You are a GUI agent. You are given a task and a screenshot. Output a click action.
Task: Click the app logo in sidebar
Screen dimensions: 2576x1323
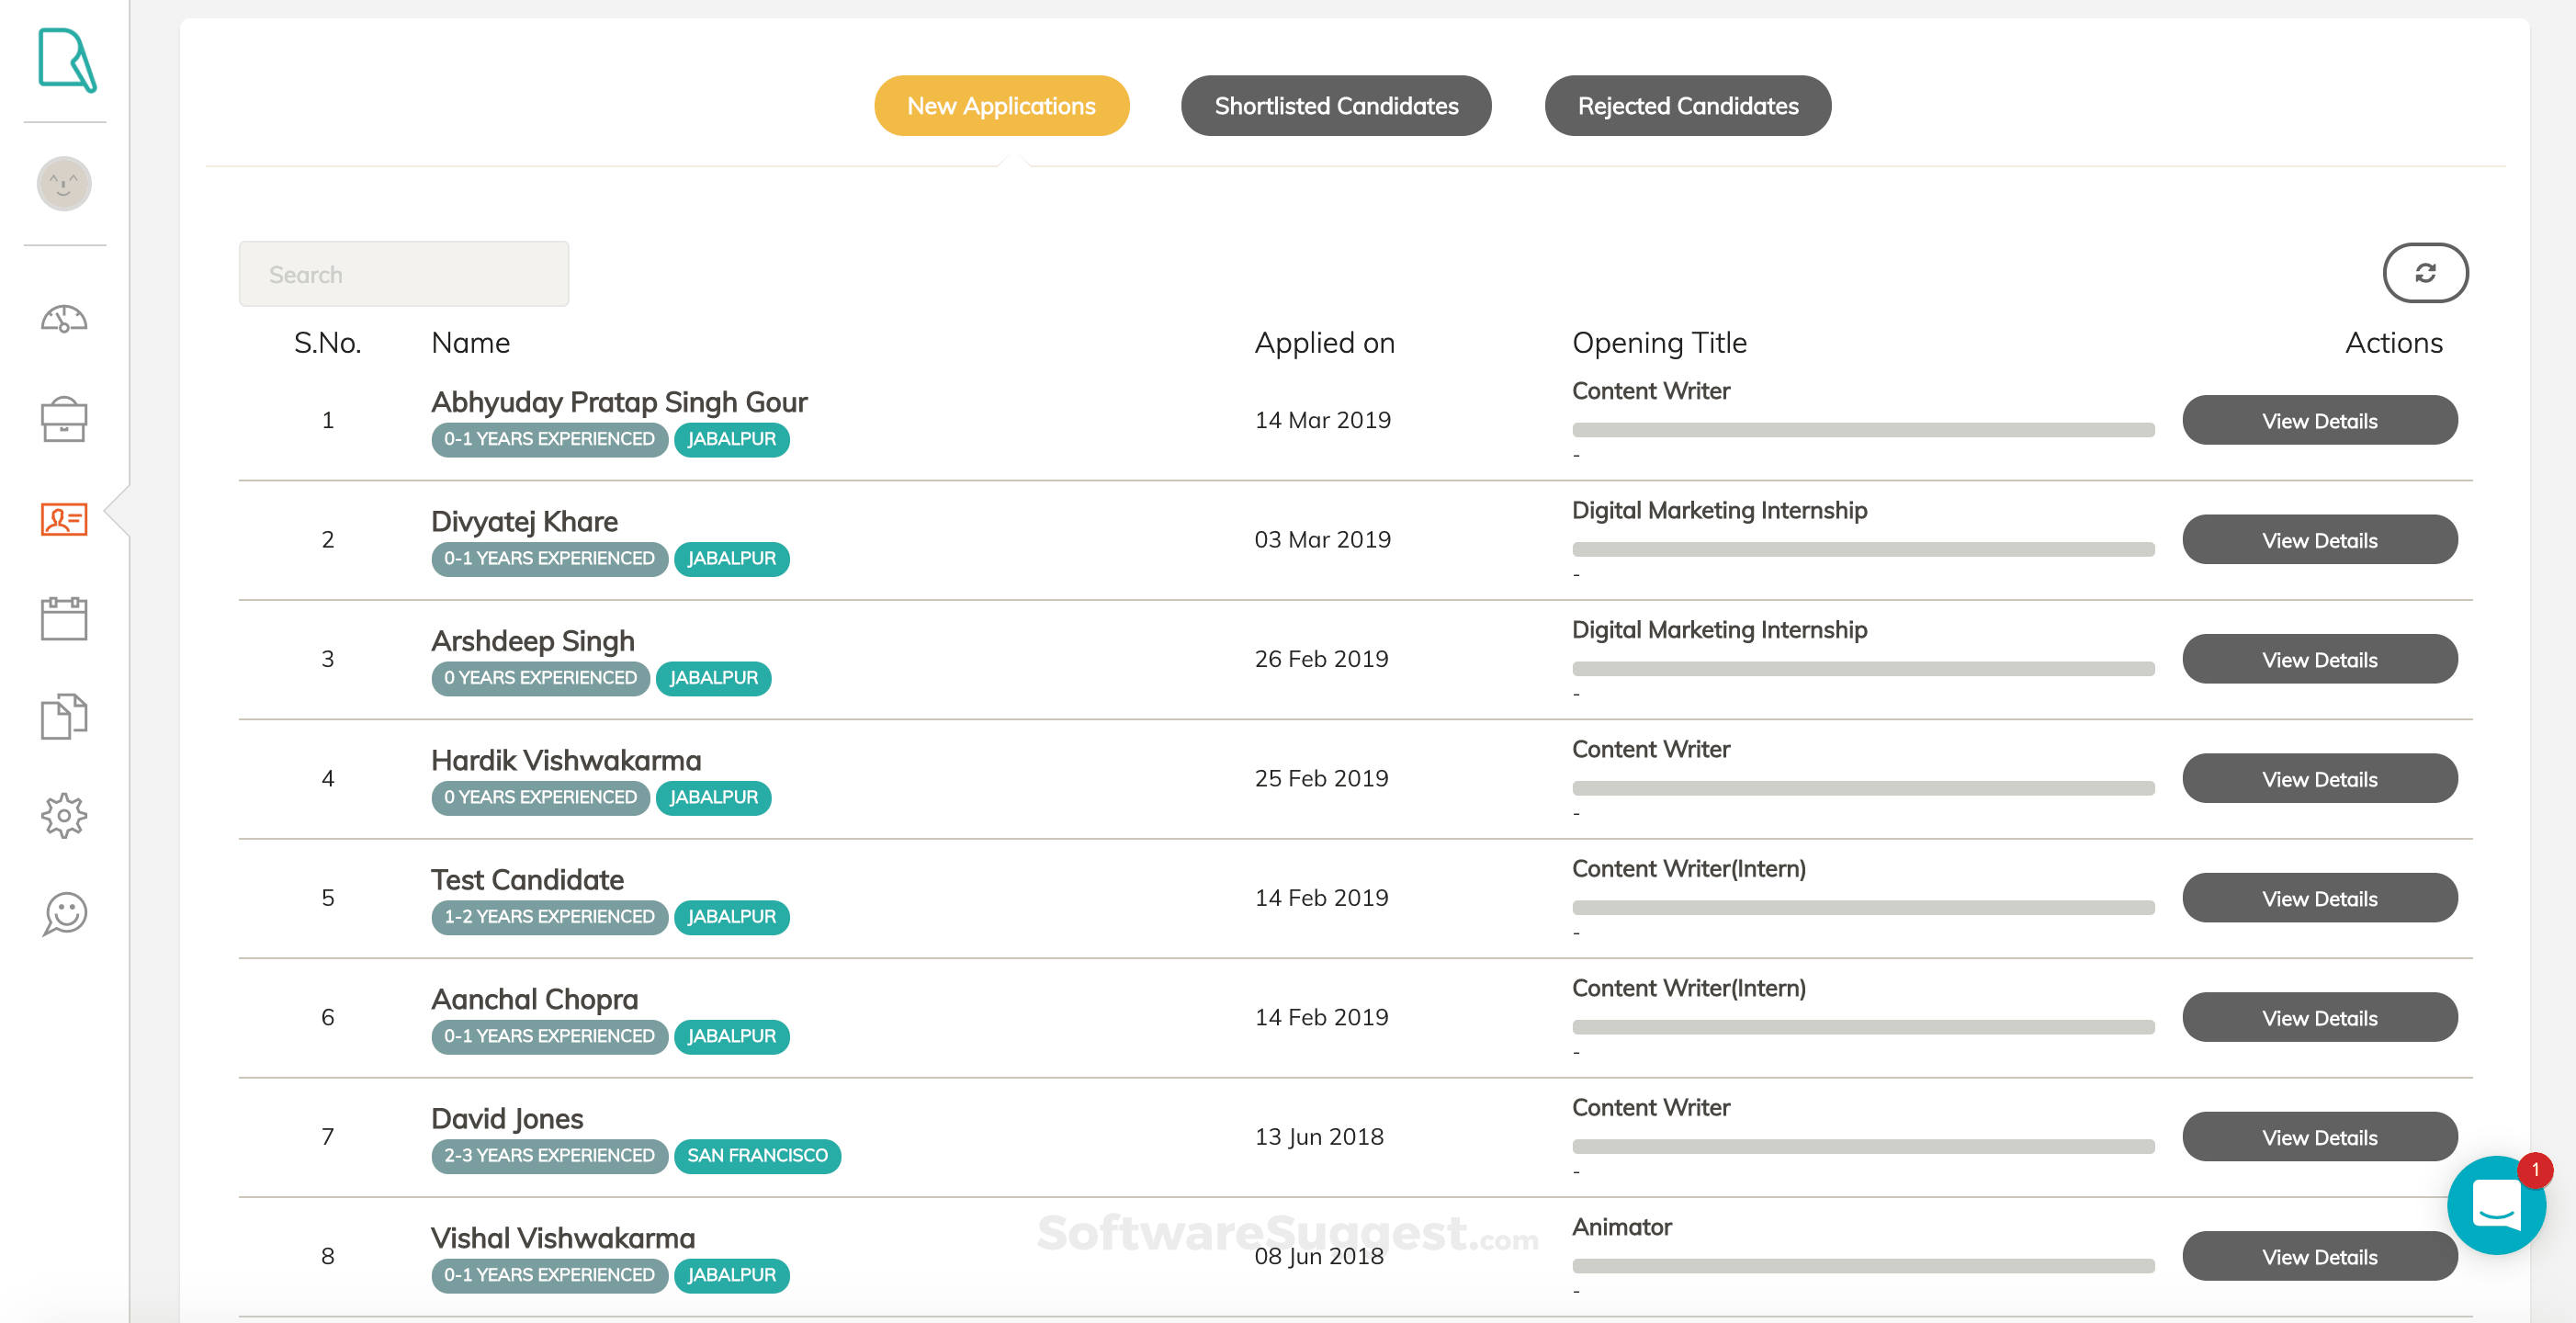click(x=66, y=60)
